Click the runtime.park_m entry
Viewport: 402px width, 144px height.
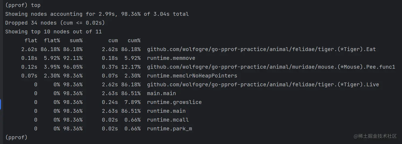click(169, 129)
